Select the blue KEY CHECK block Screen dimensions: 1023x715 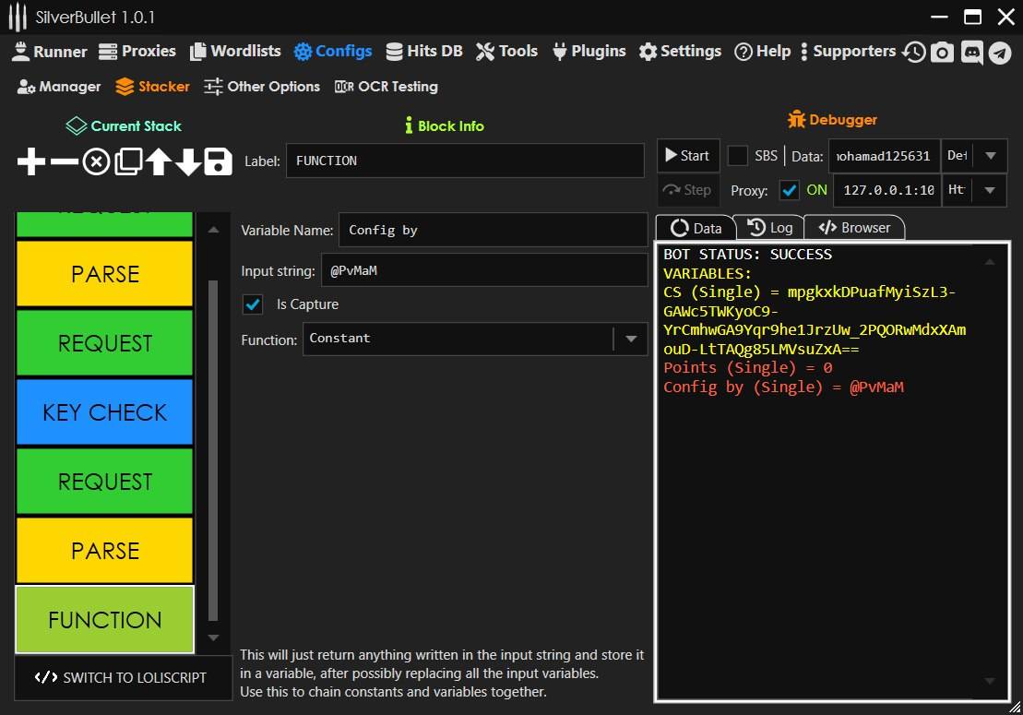tap(105, 412)
